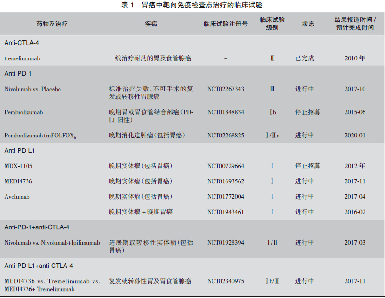Click section heading Anti-PD-L1

20,150
